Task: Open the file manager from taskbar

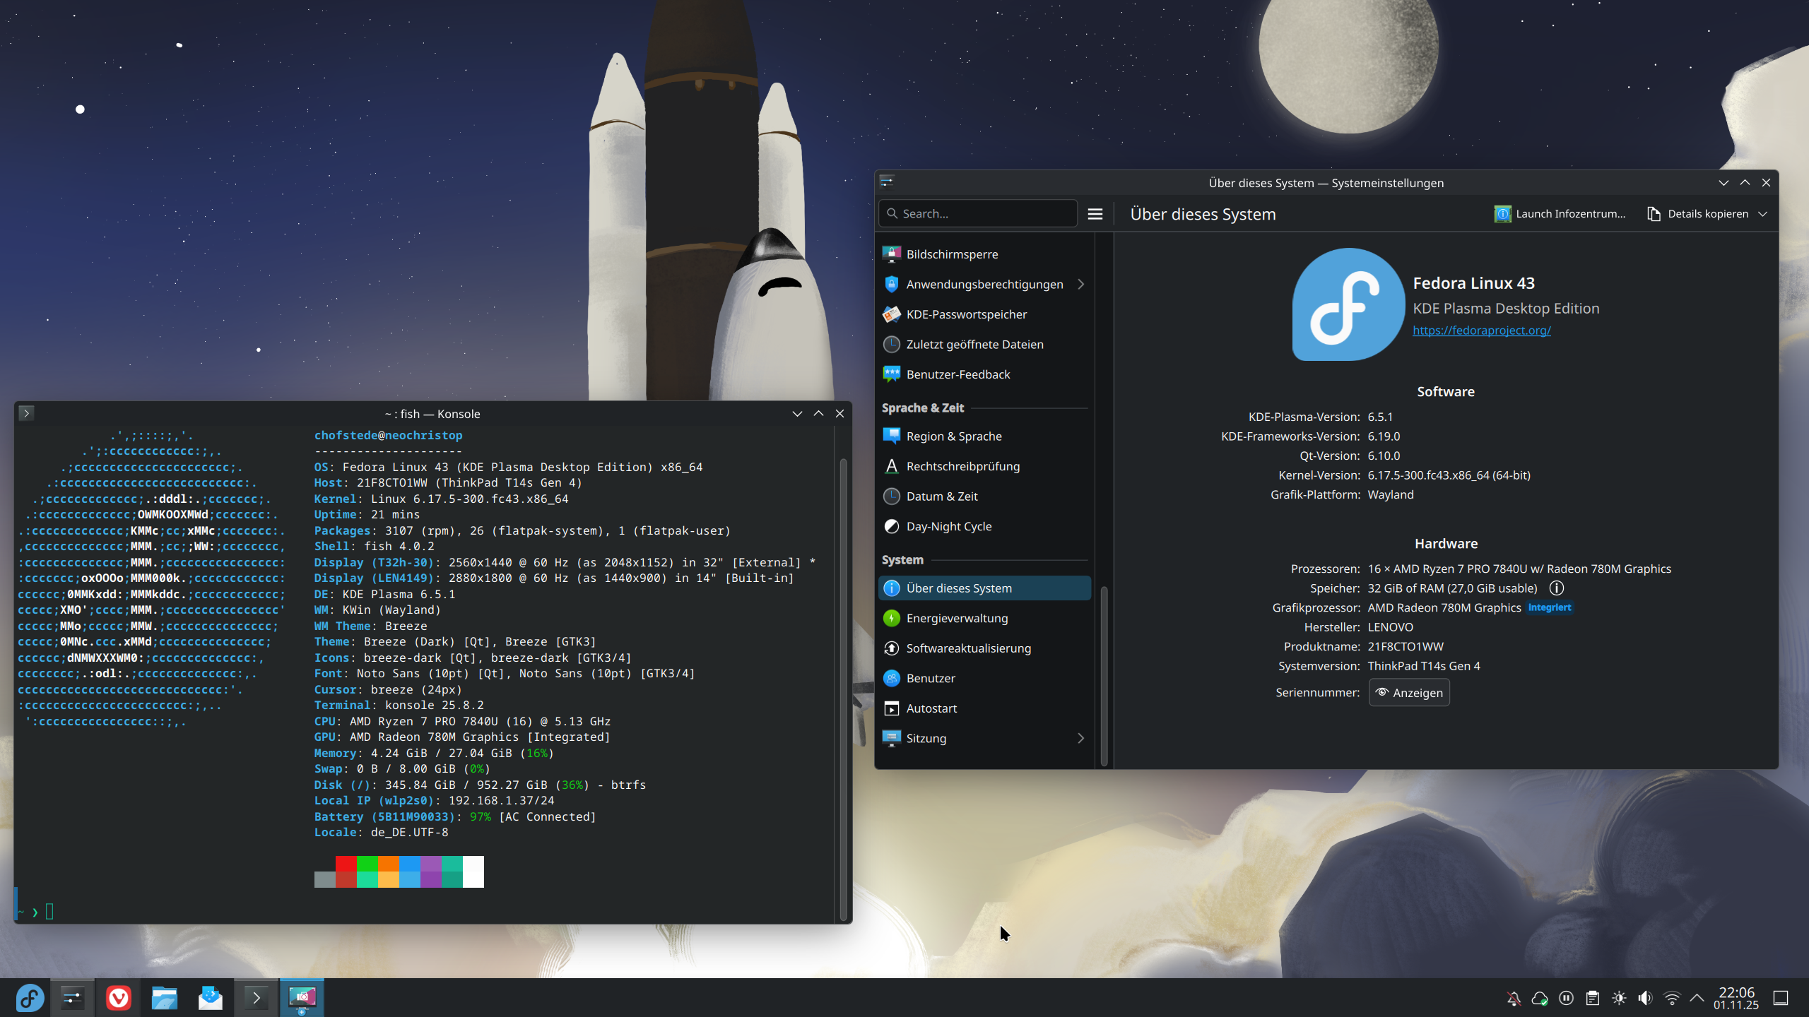Action: tap(164, 998)
